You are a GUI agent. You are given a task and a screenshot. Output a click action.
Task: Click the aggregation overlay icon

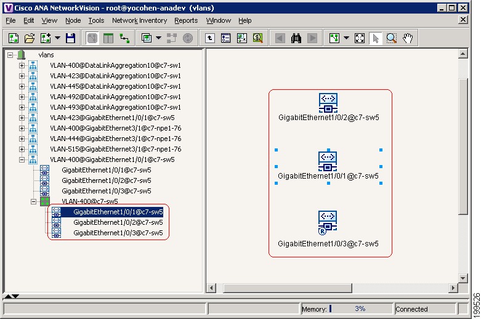(x=147, y=38)
